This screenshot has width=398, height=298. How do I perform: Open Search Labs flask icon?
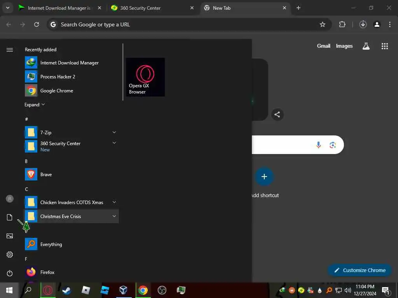[x=366, y=46]
